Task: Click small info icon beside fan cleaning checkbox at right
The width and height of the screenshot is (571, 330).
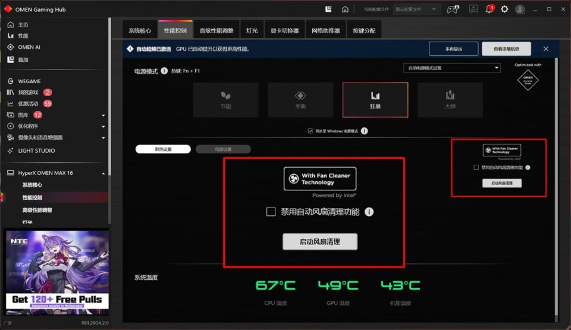Action: point(528,168)
